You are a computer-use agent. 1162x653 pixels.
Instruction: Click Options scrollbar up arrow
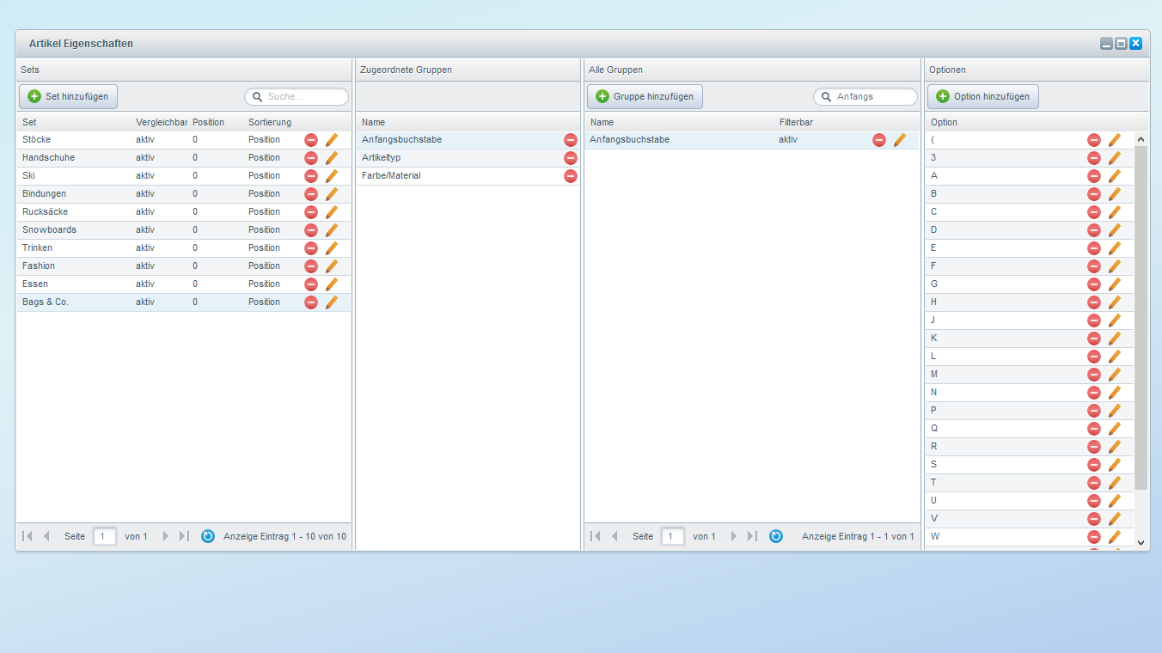click(x=1141, y=139)
